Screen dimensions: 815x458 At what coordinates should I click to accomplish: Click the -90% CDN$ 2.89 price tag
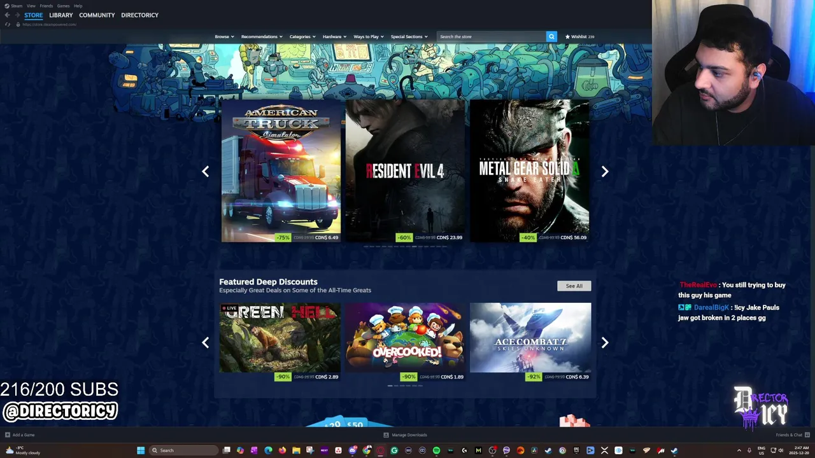[x=307, y=377]
